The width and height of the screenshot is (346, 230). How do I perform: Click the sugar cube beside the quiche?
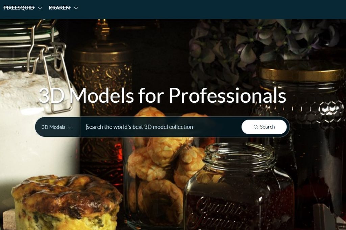pos(9,219)
